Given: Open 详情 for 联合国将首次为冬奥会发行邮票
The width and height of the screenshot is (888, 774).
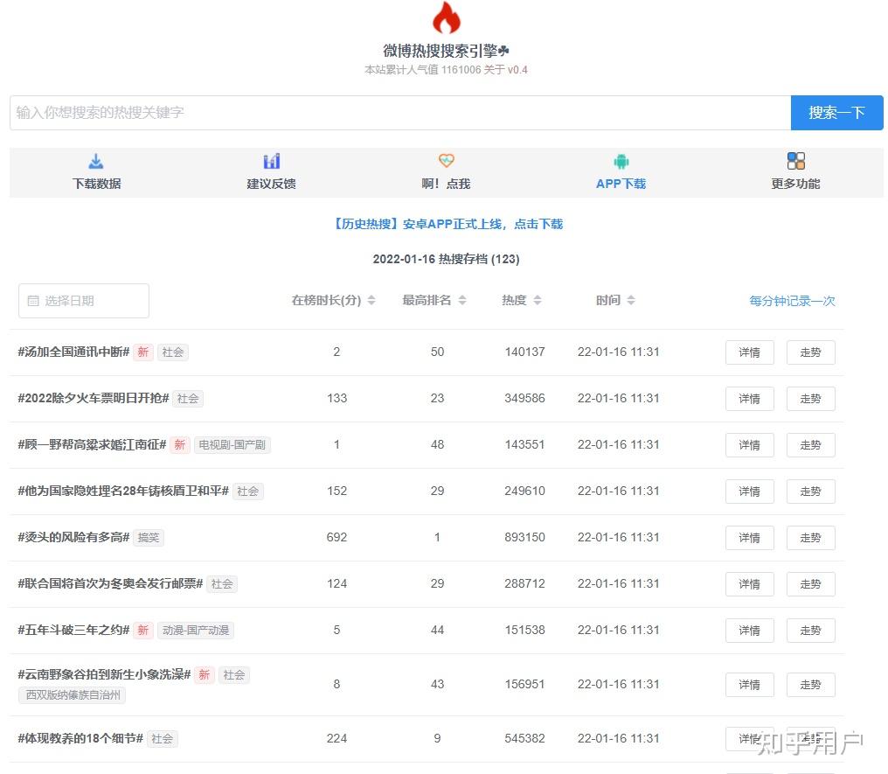Looking at the screenshot, I should coord(749,584).
